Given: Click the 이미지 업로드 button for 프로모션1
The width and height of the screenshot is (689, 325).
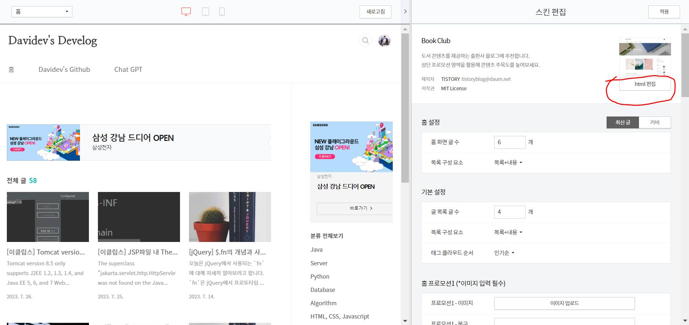Looking at the screenshot, I should pyautogui.click(x=564, y=303).
